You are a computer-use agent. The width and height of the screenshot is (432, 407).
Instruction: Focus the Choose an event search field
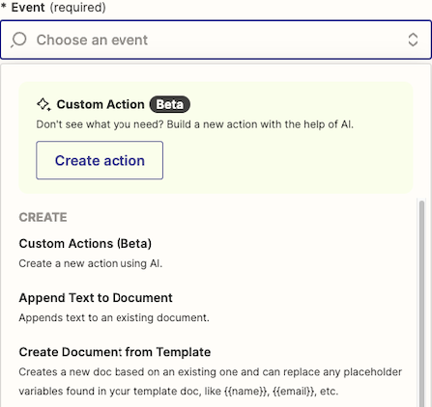pos(216,40)
